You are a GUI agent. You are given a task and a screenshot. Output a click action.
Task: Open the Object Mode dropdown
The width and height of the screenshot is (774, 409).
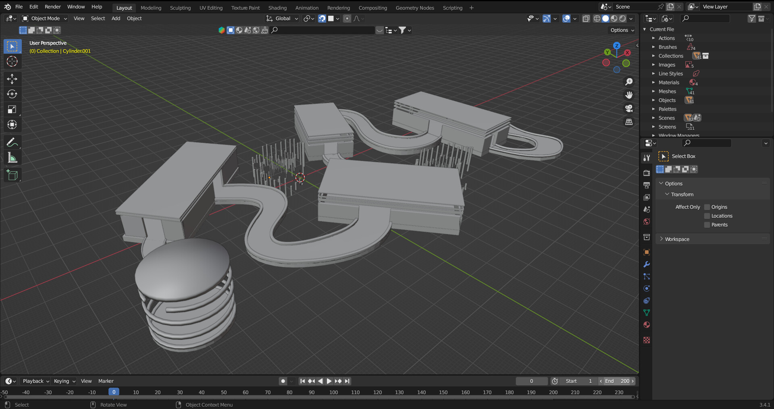pyautogui.click(x=45, y=19)
